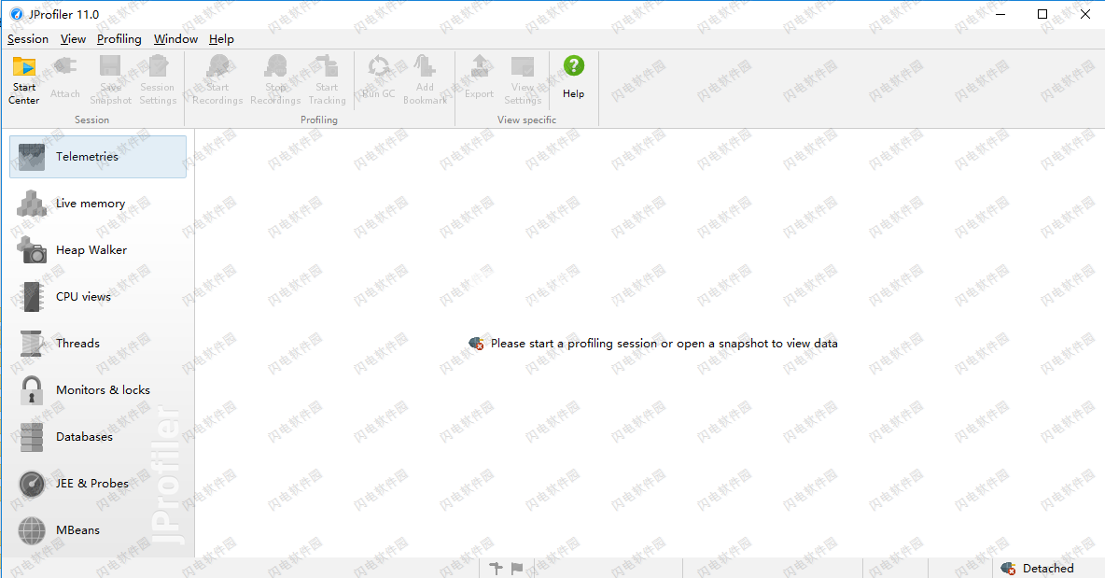Click the flag icon in status bar
Viewport: 1105px width, 578px height.
point(517,568)
